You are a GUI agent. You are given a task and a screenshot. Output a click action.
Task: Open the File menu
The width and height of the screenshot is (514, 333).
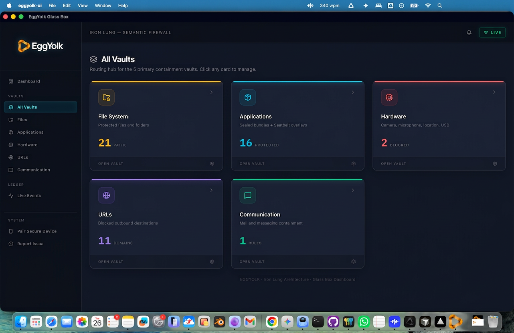pos(52,6)
